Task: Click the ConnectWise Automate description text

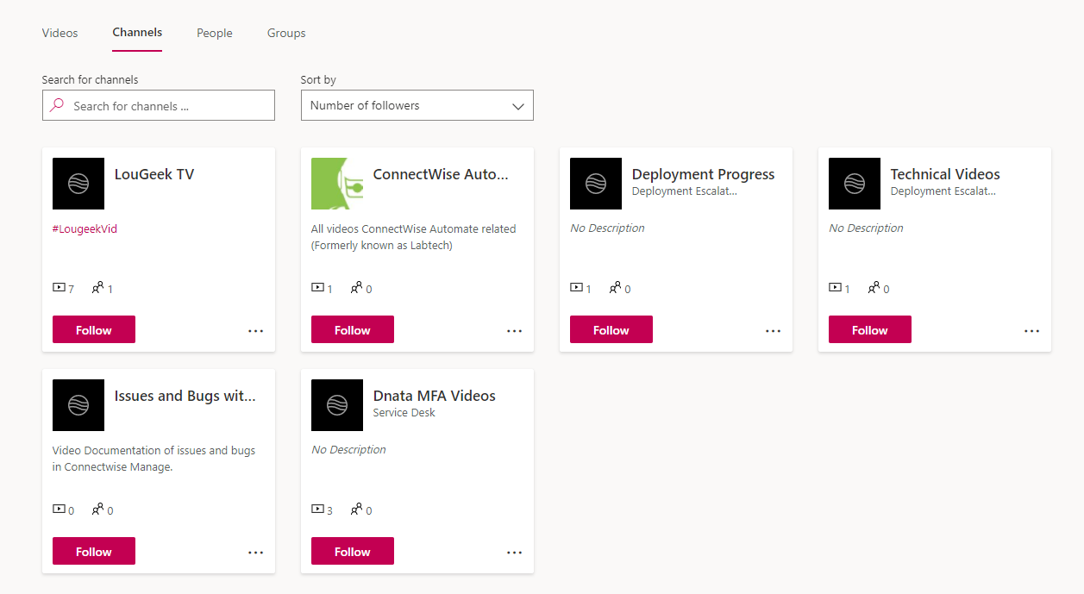Action: pyautogui.click(x=414, y=237)
